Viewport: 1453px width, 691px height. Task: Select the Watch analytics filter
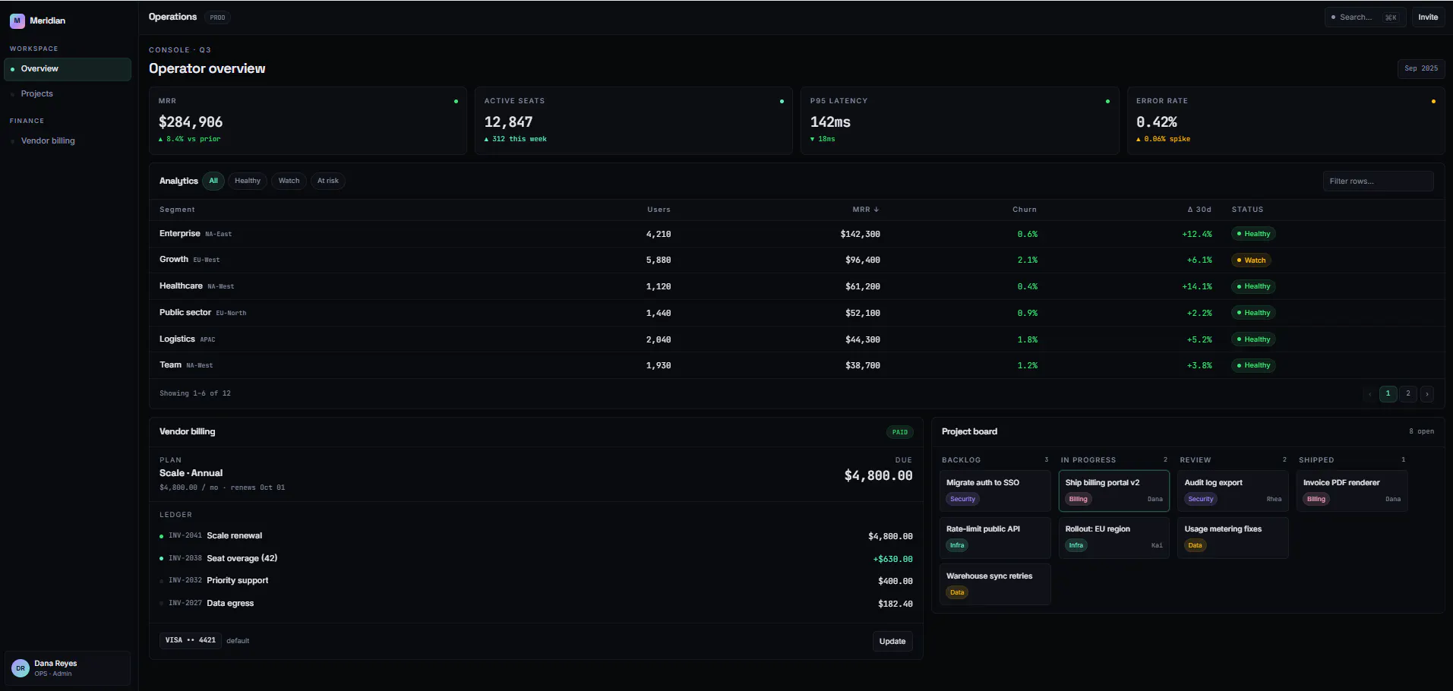coord(289,181)
